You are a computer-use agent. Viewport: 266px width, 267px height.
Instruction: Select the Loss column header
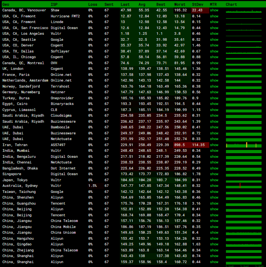click(93, 4)
